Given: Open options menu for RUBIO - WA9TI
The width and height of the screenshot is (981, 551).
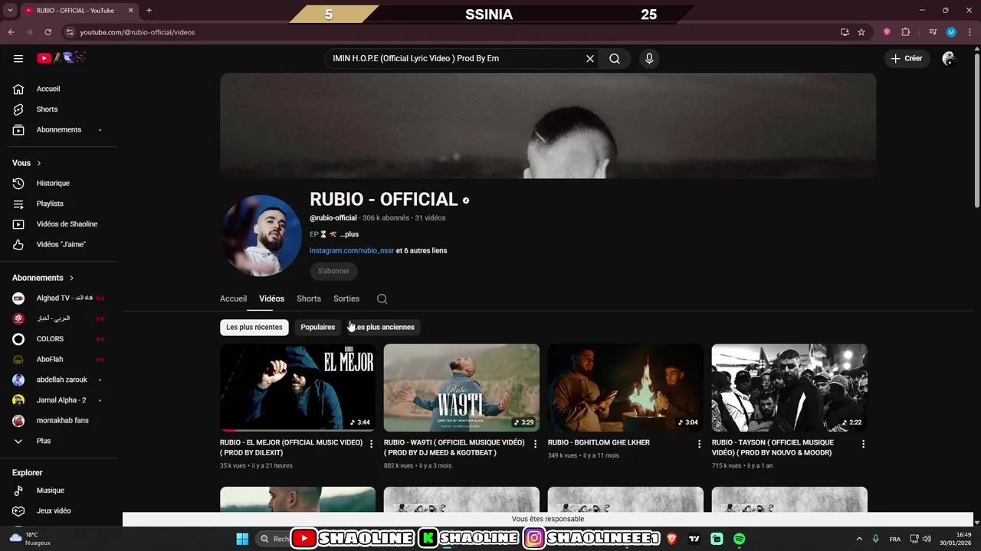Looking at the screenshot, I should point(536,444).
